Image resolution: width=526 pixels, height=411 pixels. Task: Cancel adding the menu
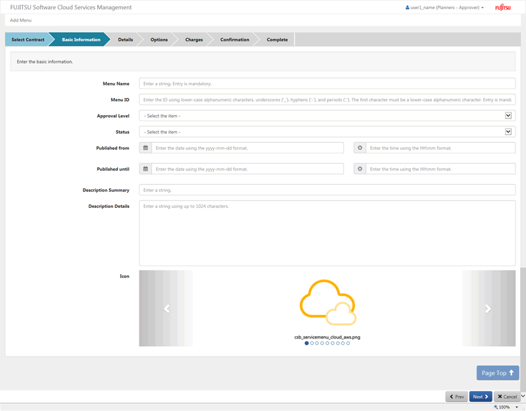tap(507, 397)
